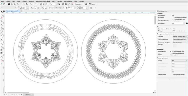Select the Color eyedropper tool
Screen dimensions: 188x96
[2, 57]
